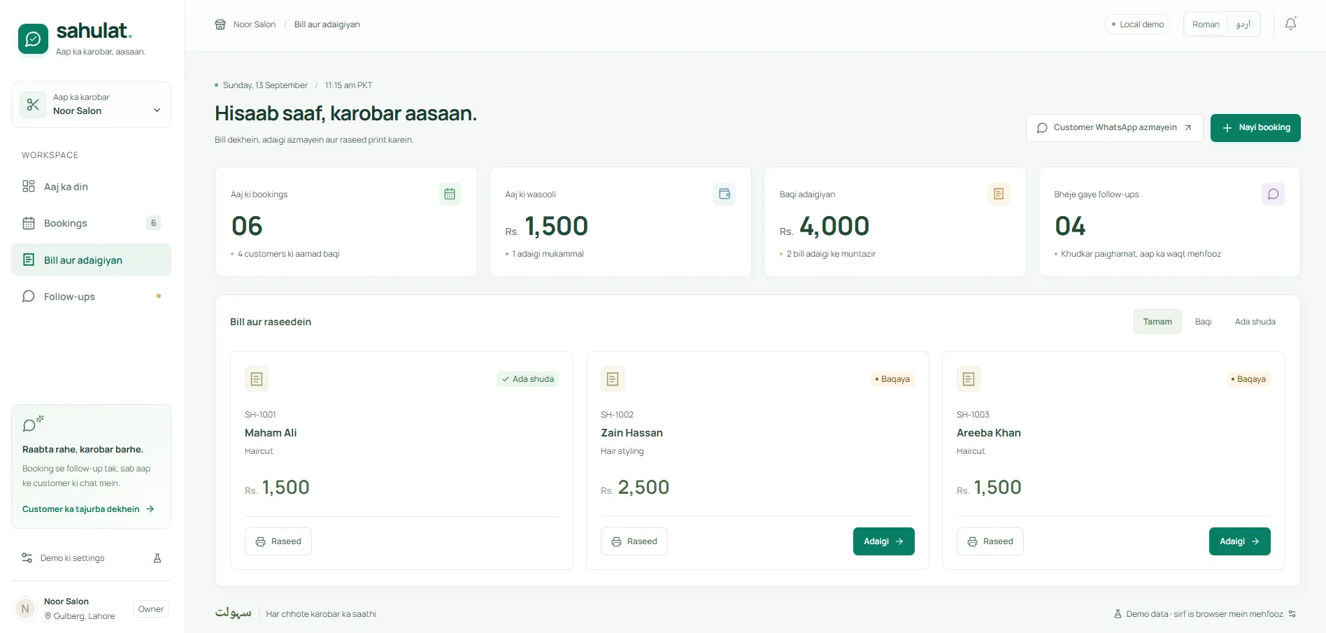Click the flask icon next to Demo data footer
The image size is (1326, 633).
click(x=1118, y=614)
